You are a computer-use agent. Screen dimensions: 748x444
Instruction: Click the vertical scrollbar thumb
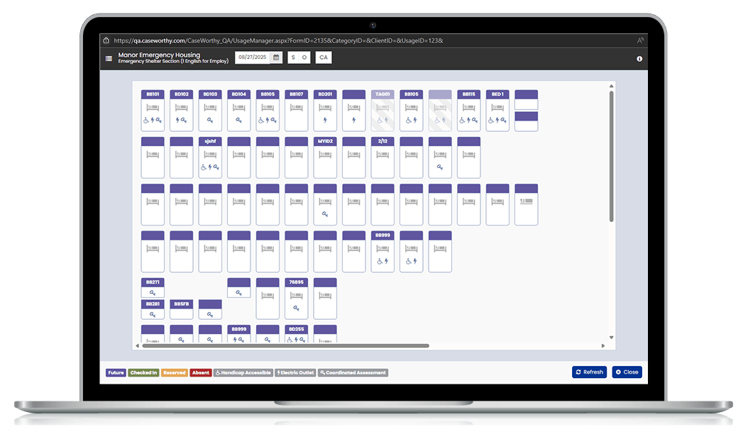[x=611, y=156]
